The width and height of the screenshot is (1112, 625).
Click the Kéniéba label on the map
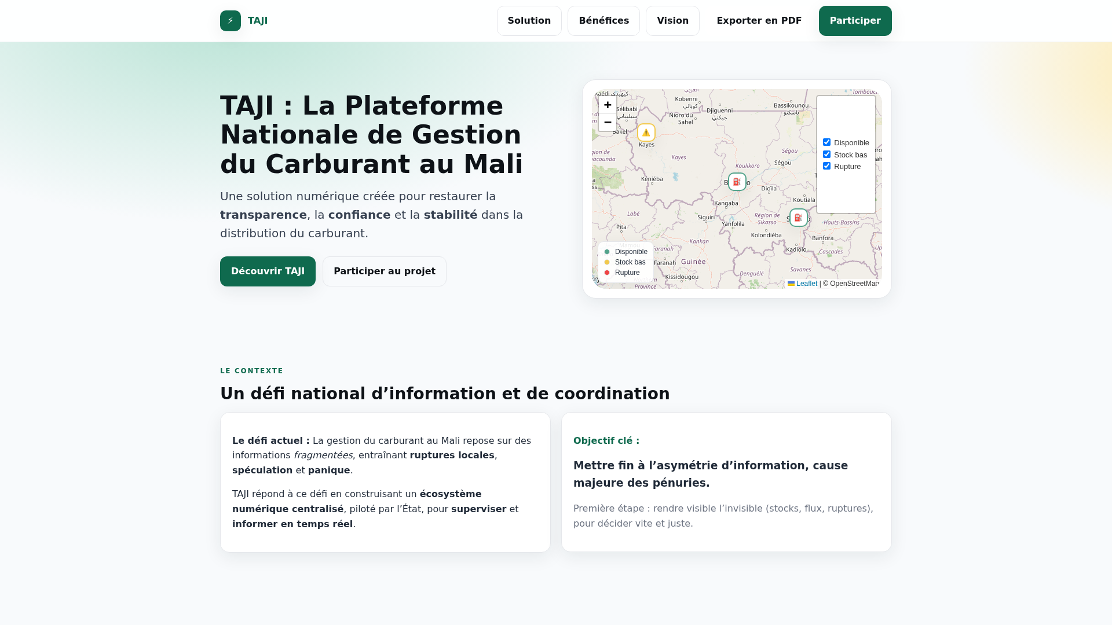[x=652, y=179]
